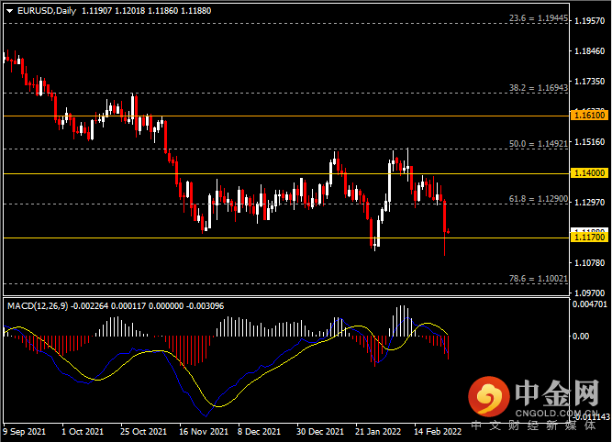The image size is (612, 442).
Task: Select the 1.15160 price axis value
Action: (590, 141)
